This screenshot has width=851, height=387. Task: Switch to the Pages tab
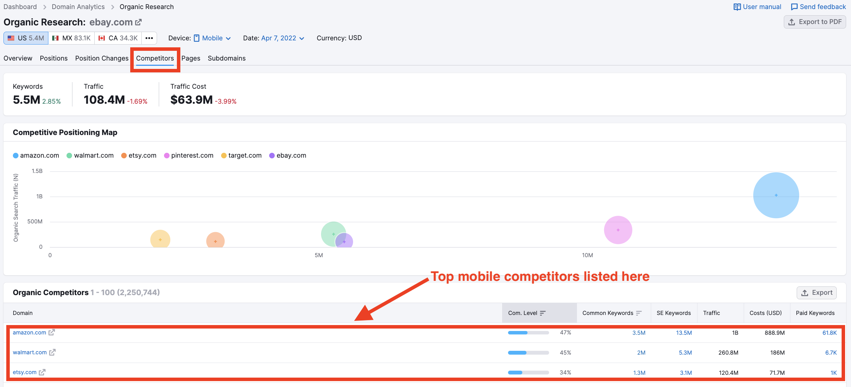pyautogui.click(x=191, y=58)
